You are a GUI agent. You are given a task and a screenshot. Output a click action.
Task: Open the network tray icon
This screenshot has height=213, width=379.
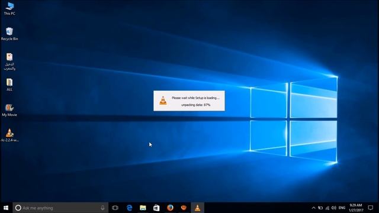point(327,208)
